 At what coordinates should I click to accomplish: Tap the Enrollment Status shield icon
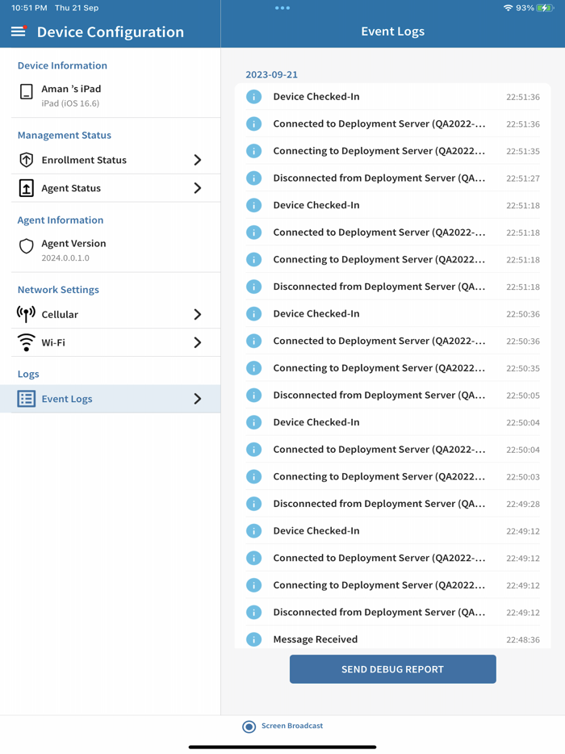click(27, 160)
